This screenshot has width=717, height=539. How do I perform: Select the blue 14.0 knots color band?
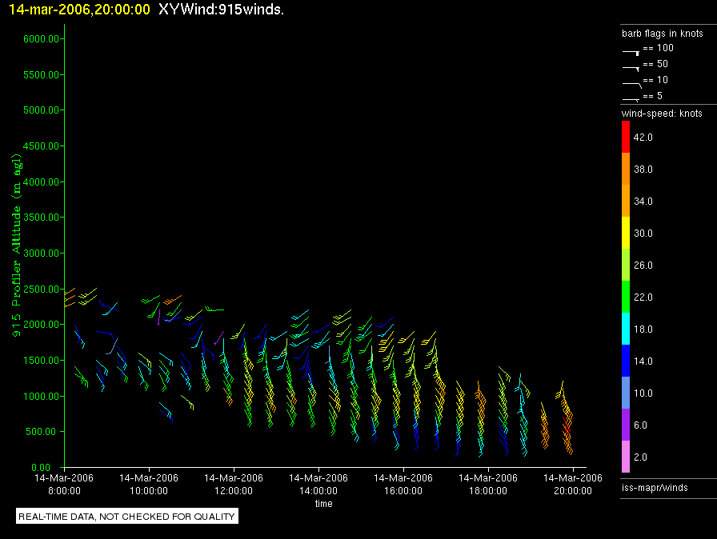pos(626,361)
